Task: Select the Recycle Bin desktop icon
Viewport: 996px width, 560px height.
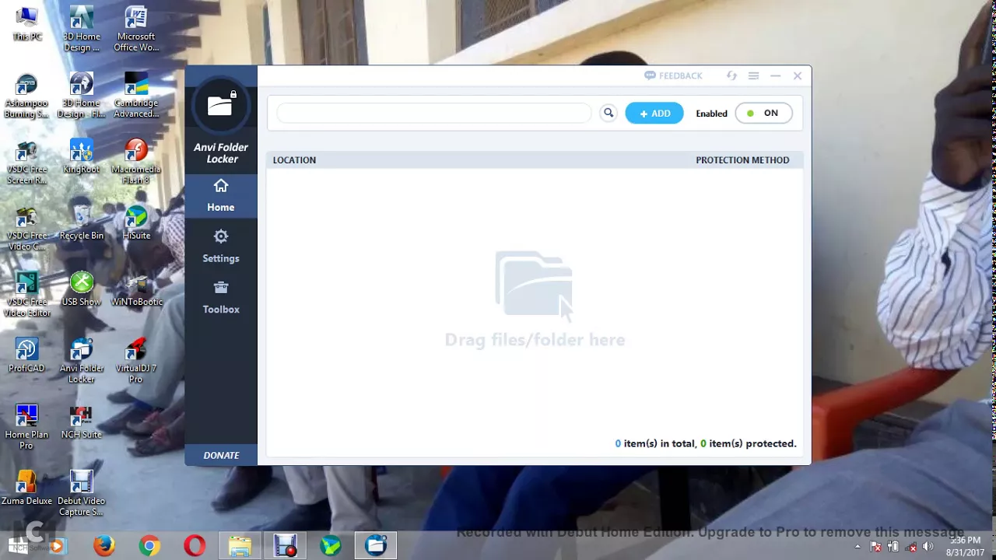Action: pos(82,223)
